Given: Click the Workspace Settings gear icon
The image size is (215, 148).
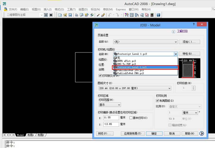Looking at the screenshot, I should [x=46, y=15].
